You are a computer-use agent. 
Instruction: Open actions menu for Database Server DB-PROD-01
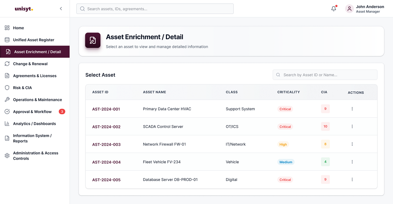point(352,180)
